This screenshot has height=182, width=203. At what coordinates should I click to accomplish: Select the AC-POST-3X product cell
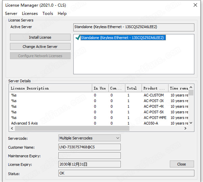154,101
